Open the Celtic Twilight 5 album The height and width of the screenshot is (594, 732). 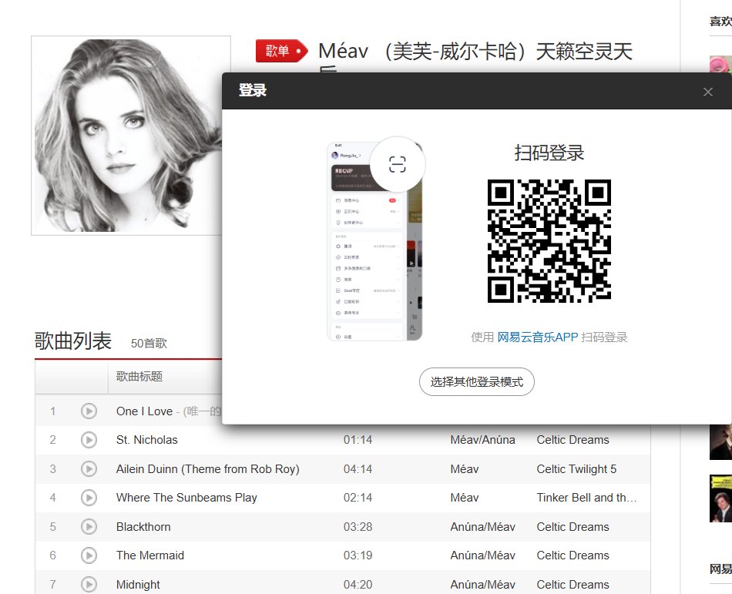tap(576, 469)
